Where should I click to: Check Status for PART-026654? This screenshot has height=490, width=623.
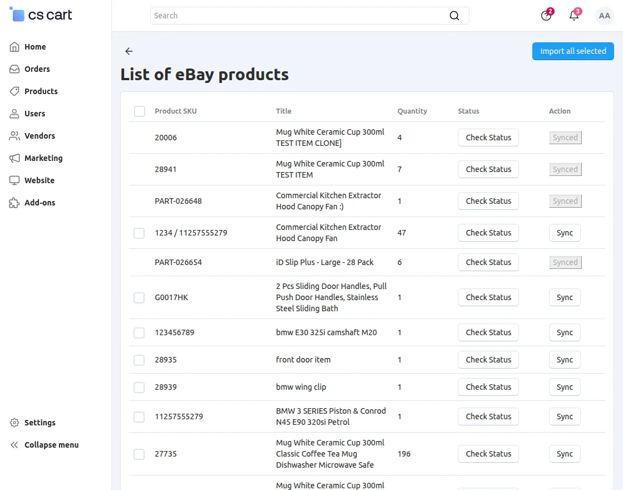coord(488,262)
